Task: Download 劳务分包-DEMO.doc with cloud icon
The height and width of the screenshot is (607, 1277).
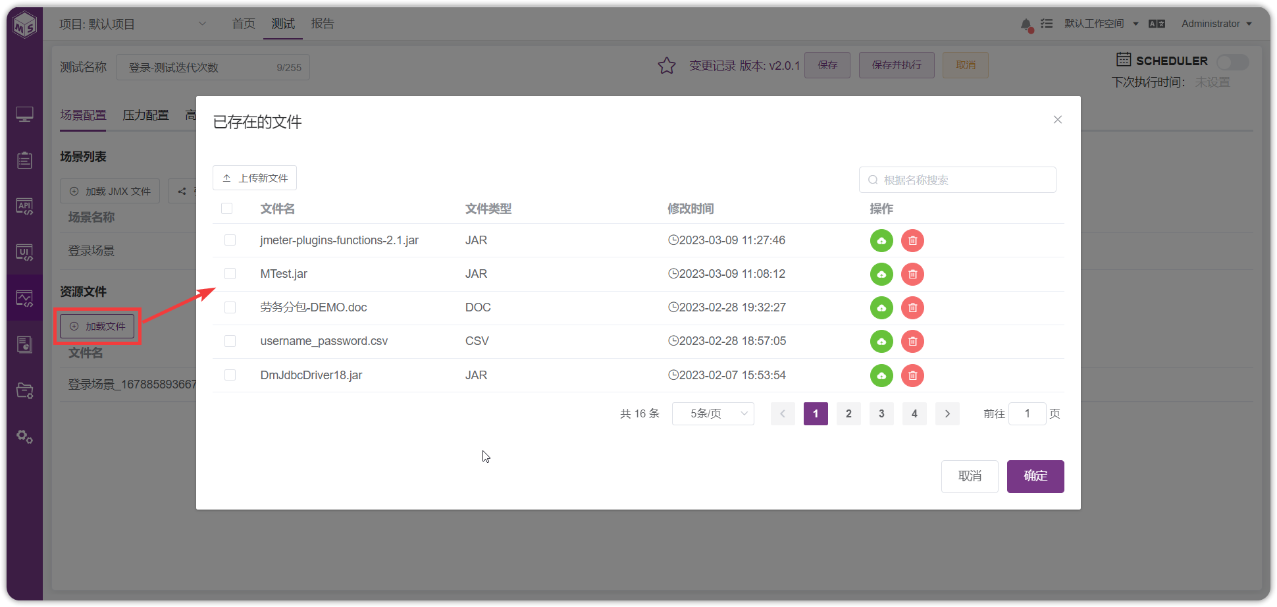Action: coord(881,308)
